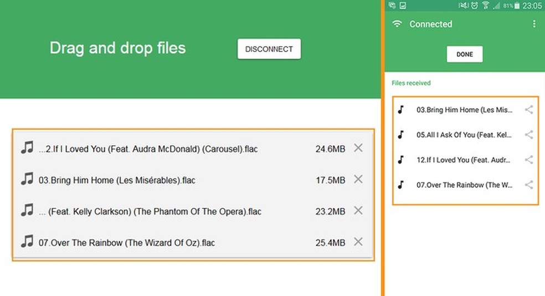Image resolution: width=545 pixels, height=296 pixels.
Task: Tap the muted sound icon in status bar
Action: coord(464,5)
